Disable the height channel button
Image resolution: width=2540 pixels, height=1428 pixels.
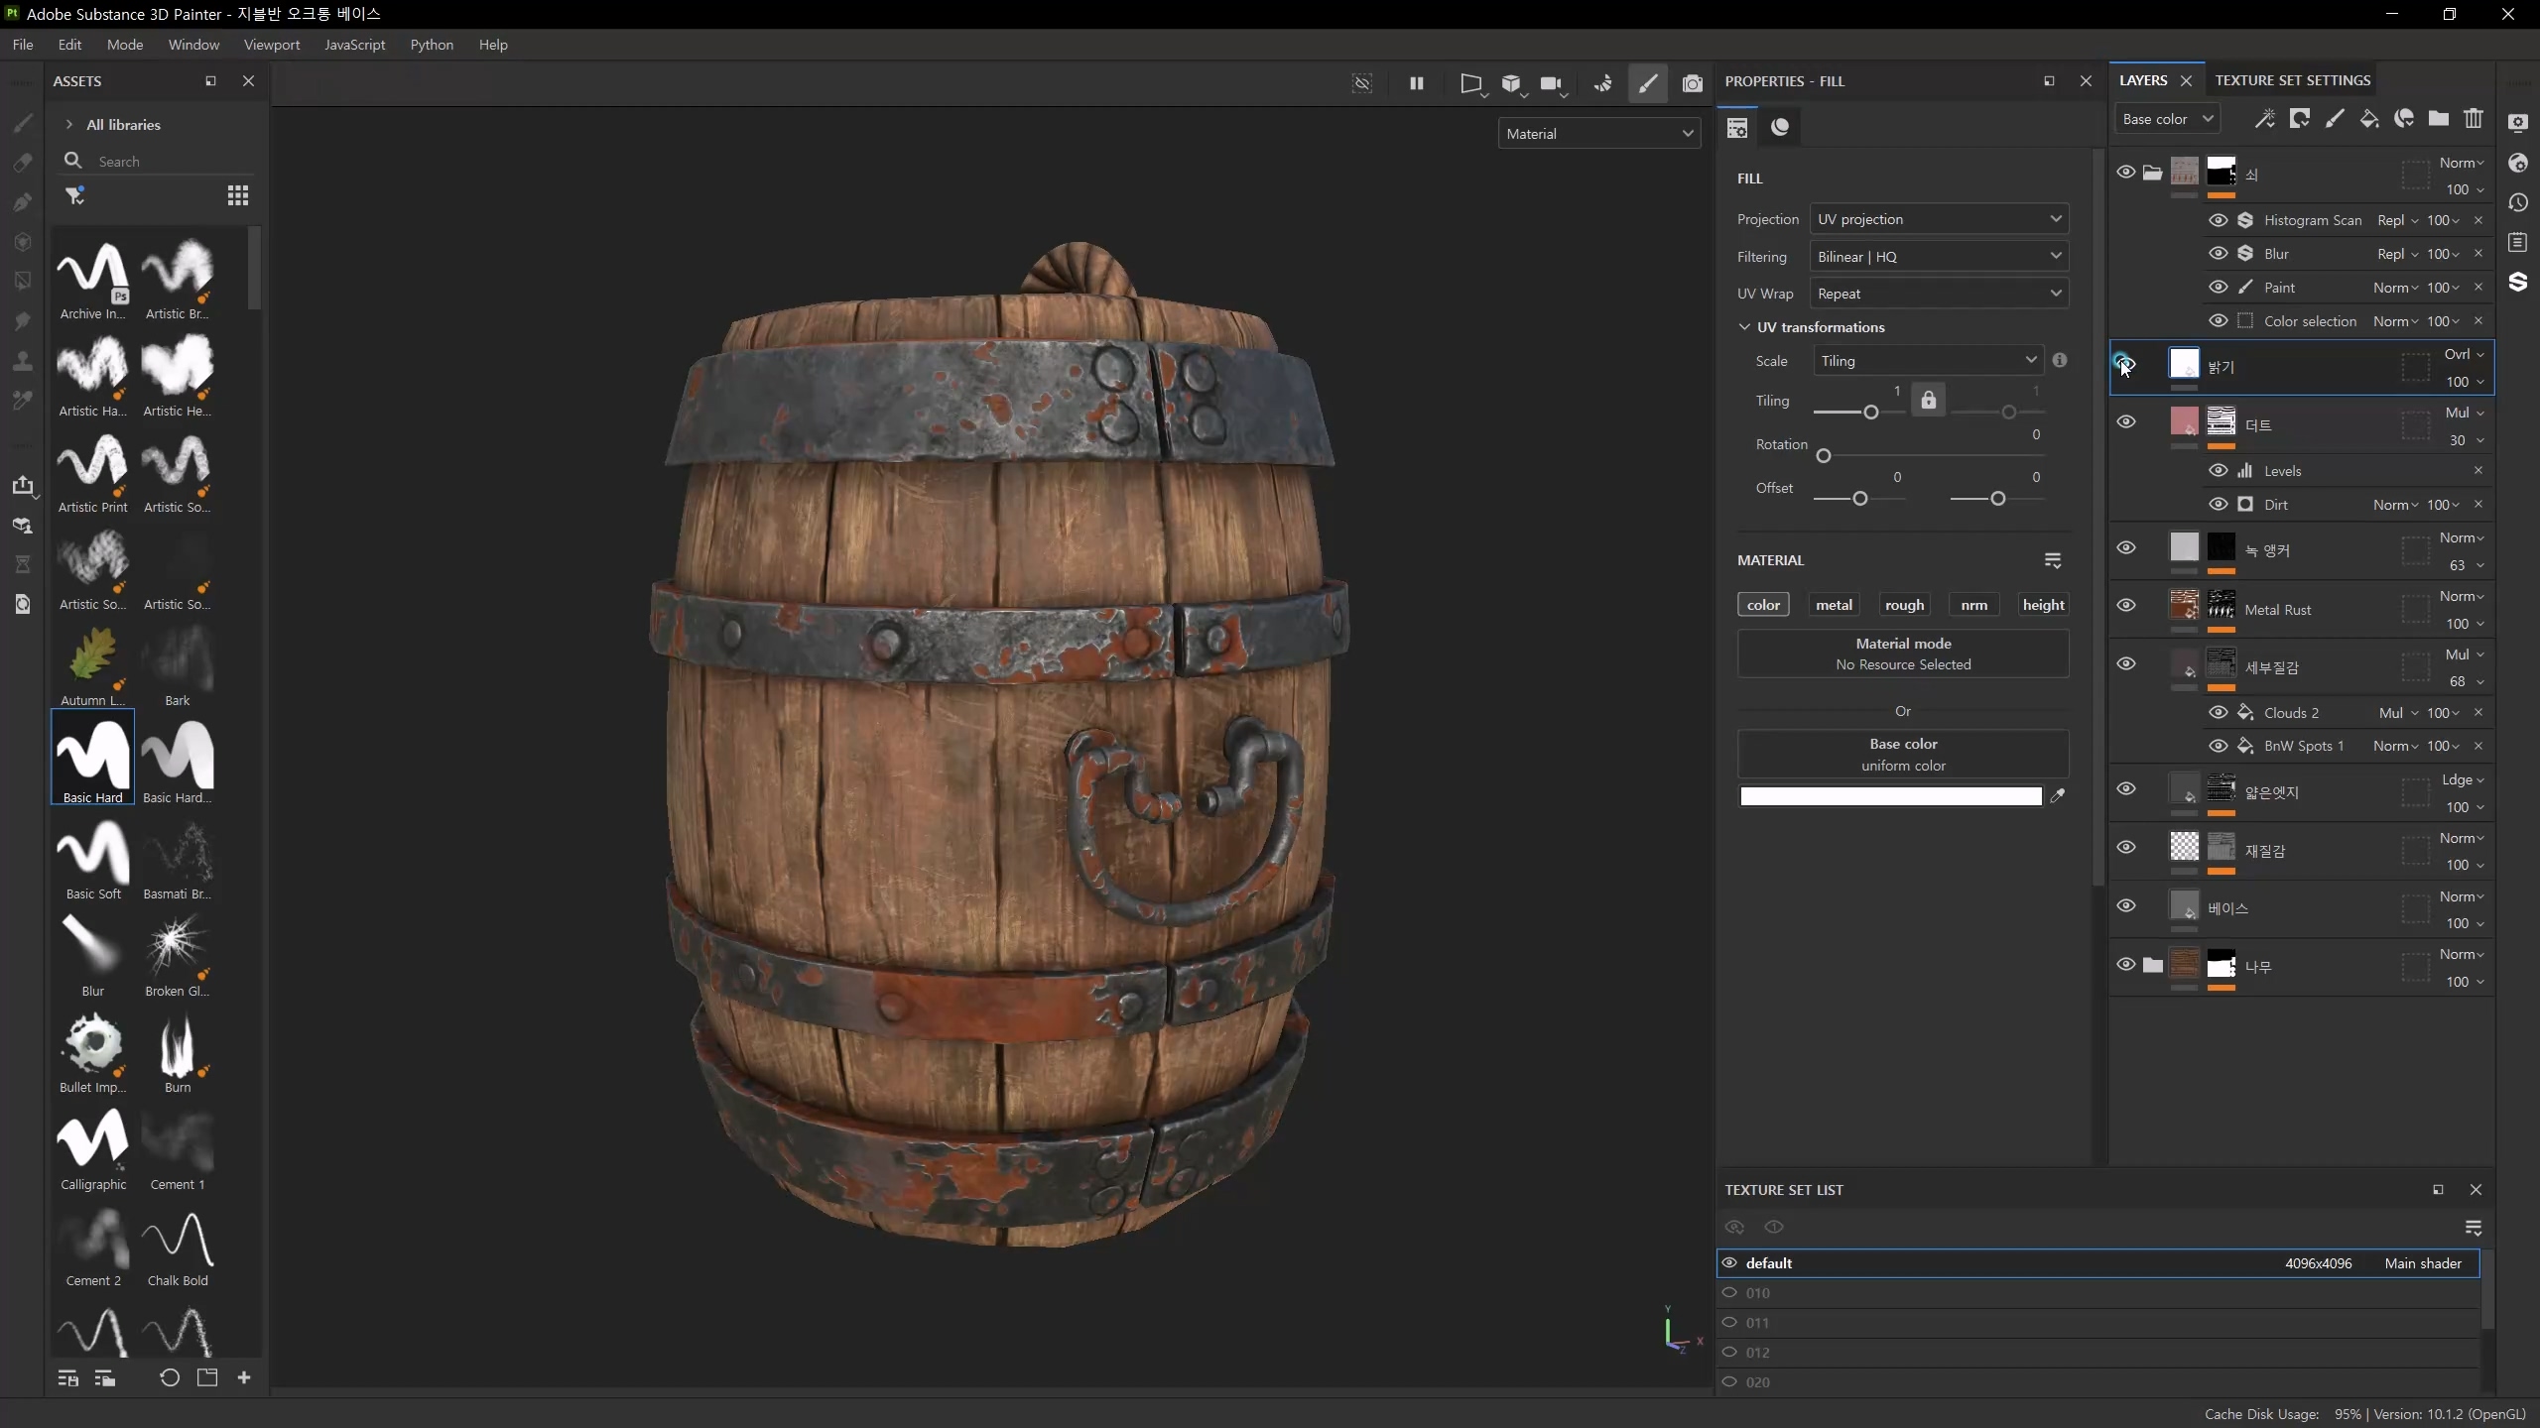click(x=2043, y=605)
